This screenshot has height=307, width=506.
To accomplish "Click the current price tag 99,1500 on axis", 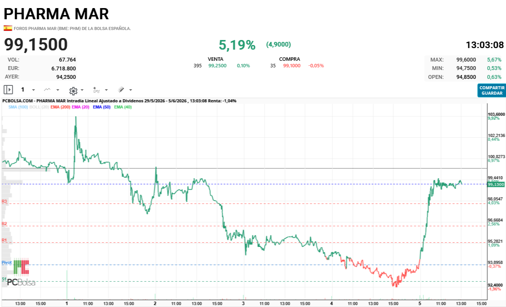I will [496, 185].
